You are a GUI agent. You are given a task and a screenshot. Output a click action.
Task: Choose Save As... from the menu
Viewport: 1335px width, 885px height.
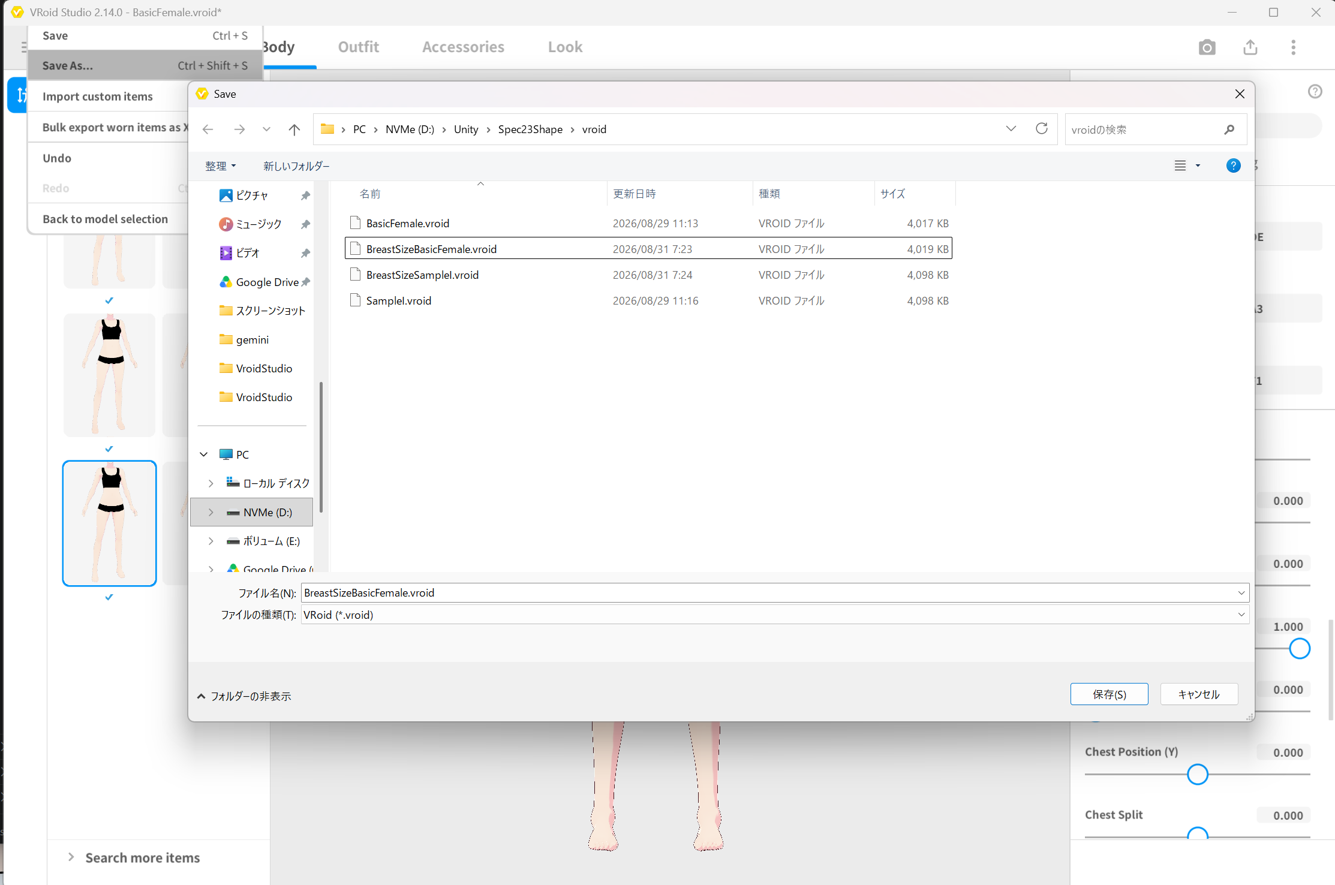tap(145, 65)
